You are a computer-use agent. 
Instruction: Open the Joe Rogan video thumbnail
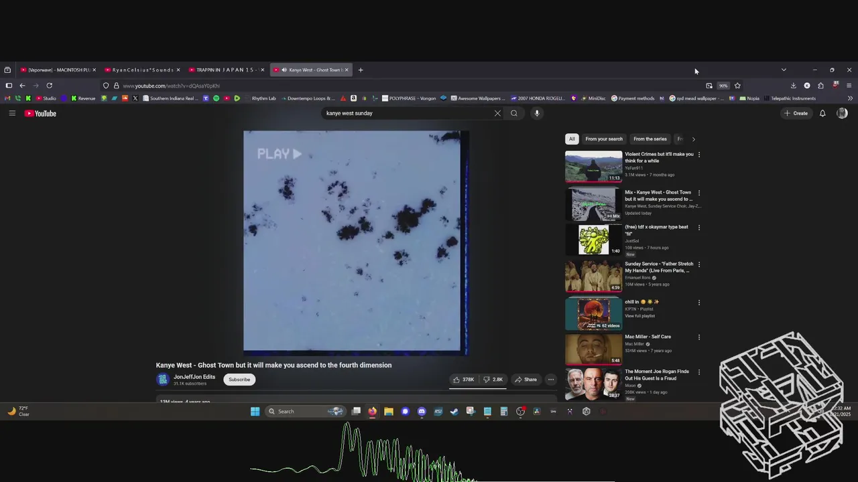point(594,384)
